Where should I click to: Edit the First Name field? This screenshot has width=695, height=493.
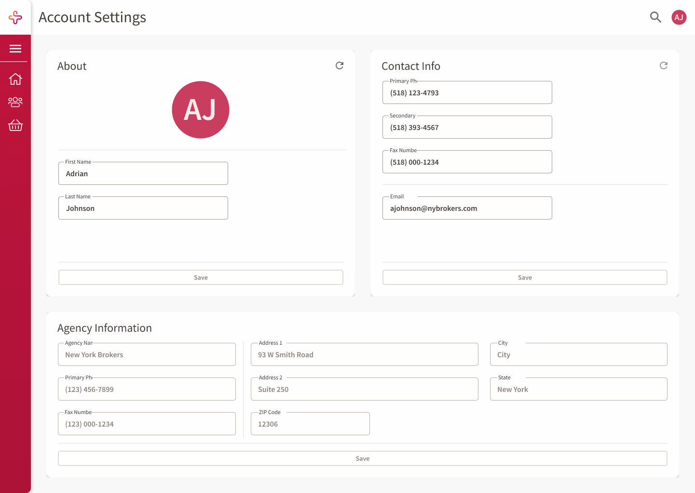[x=143, y=173]
